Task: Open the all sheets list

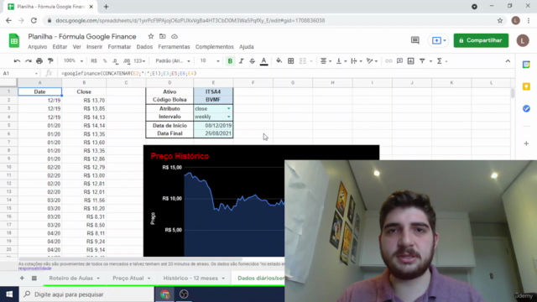Action: click(x=34, y=278)
